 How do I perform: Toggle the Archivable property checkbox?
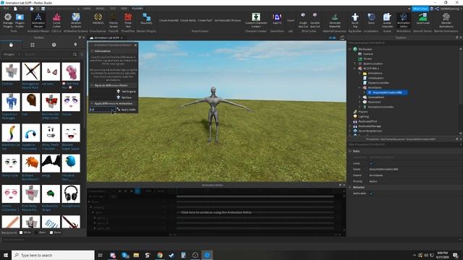point(371,194)
